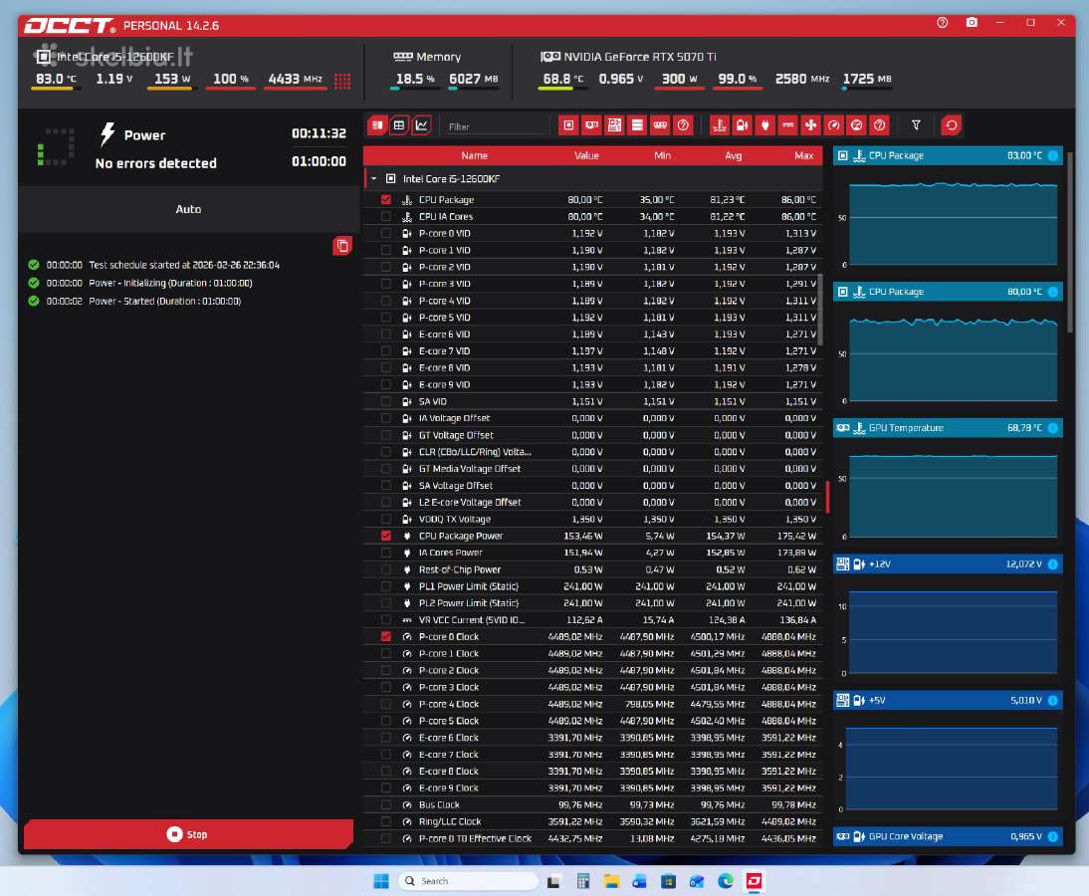The image size is (1089, 896).
Task: Check the Bus Clock checkbox
Action: point(386,805)
